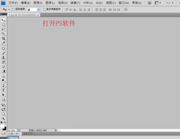This screenshot has width=180, height=139.
Task: Switch to the 1.jpg document tab
Action: [22, 15]
